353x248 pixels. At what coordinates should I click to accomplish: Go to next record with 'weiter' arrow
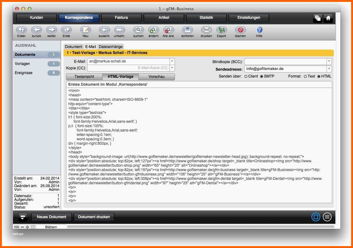coord(52,30)
